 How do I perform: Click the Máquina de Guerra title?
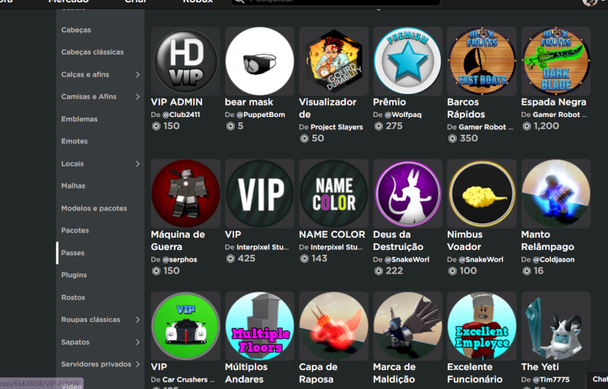pyautogui.click(x=178, y=241)
